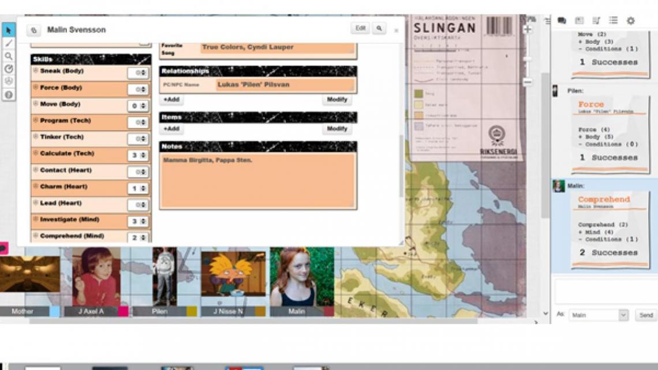The height and width of the screenshot is (370, 658).
Task: Click Pilen's yellow color swatch
Action: click(x=191, y=311)
